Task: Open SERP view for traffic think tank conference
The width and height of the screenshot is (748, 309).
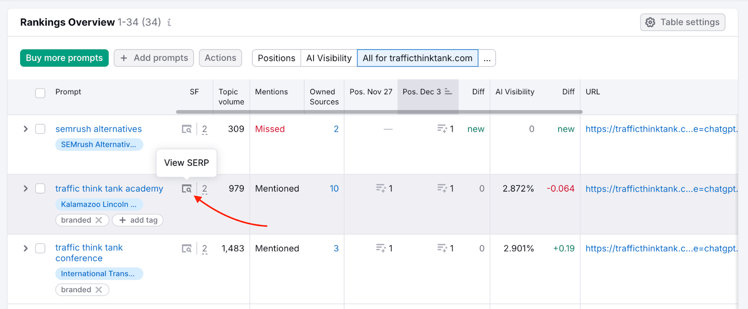Action: (x=187, y=249)
